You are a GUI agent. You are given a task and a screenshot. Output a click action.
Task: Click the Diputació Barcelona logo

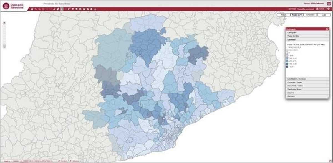(13, 6)
